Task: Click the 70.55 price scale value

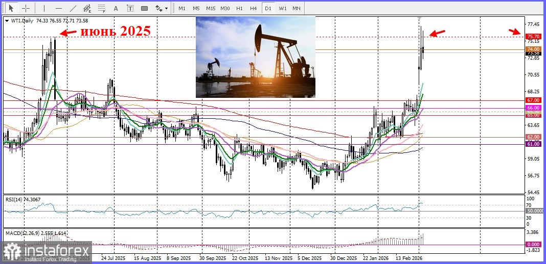Action: coord(534,74)
